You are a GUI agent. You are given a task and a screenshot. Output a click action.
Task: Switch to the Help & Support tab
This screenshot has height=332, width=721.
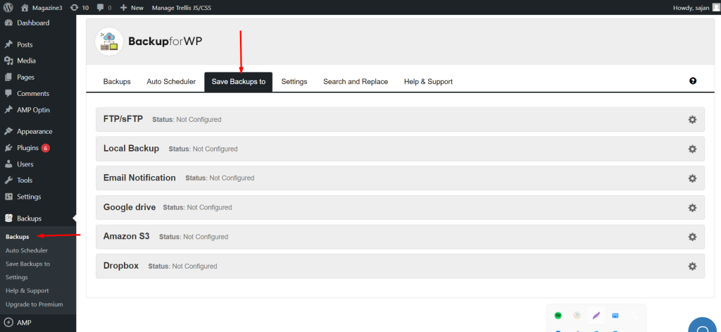(x=428, y=82)
